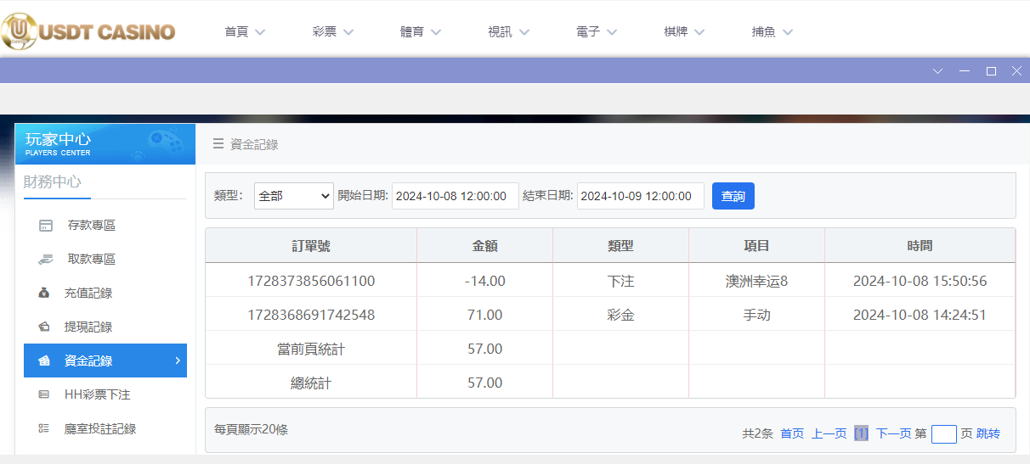Go to 下一页 next page link

pos(893,433)
